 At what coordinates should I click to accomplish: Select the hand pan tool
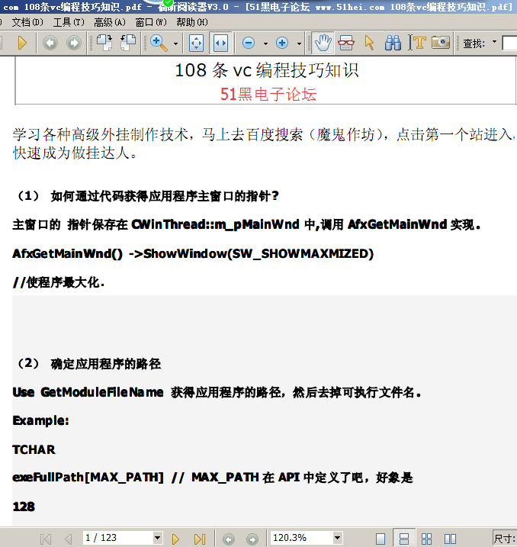pyautogui.click(x=323, y=43)
